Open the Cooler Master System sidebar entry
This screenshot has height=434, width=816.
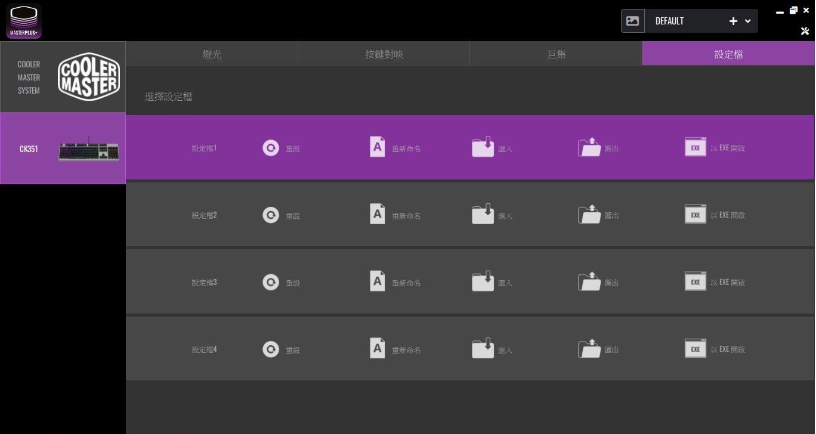(63, 77)
